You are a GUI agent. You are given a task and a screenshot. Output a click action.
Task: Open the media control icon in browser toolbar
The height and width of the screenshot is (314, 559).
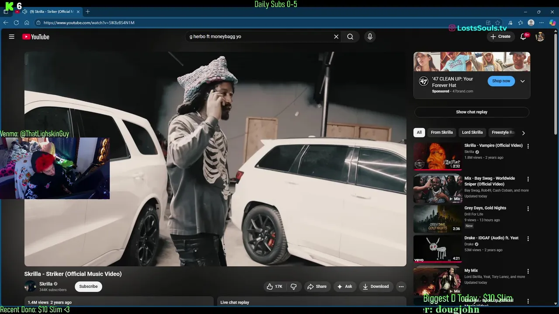pyautogui.click(x=510, y=23)
